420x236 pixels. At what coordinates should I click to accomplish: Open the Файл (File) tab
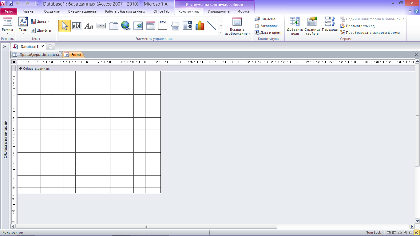click(x=9, y=11)
